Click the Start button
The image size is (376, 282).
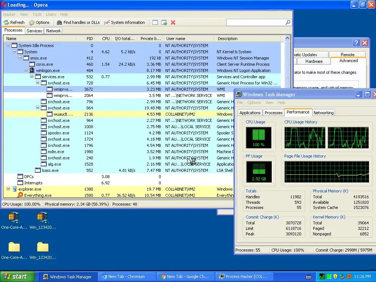(17, 276)
